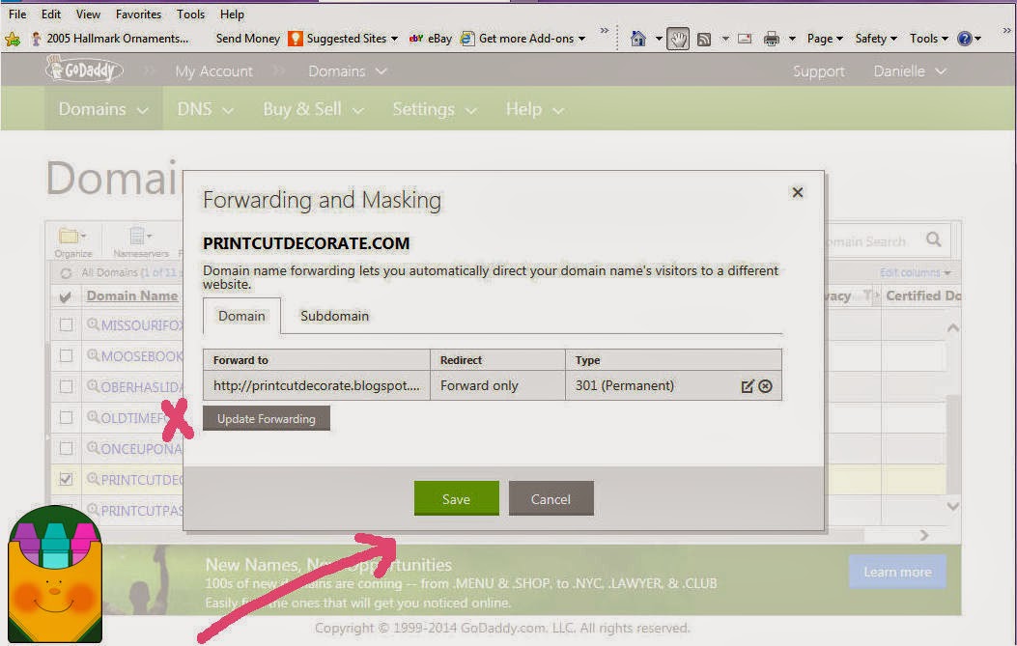Expand the DNS navigation dropdown

(205, 109)
